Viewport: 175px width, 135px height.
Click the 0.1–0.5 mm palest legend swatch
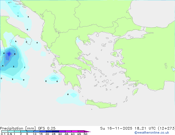click(5, 131)
